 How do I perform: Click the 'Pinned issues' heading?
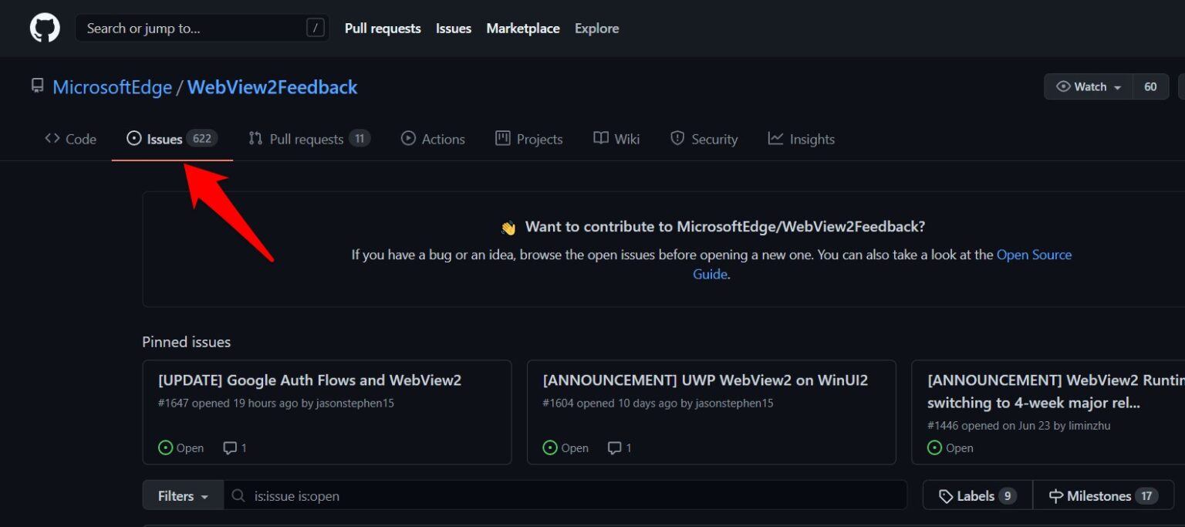187,342
